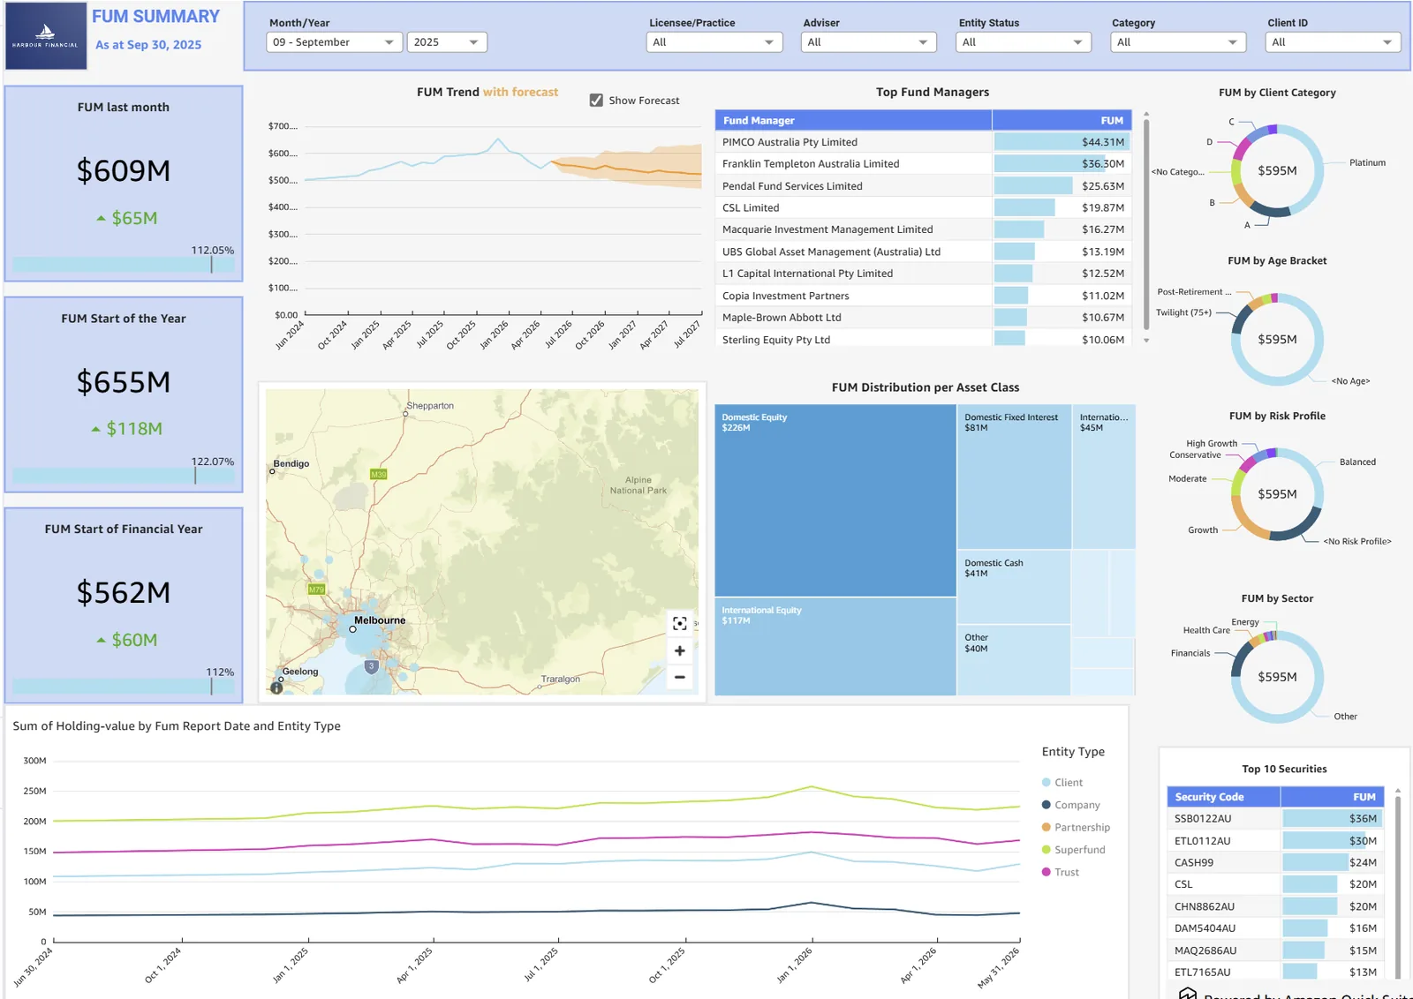This screenshot has width=1413, height=999.
Task: Click Maple-Brown Abbott Ltd row
Action: (x=925, y=318)
